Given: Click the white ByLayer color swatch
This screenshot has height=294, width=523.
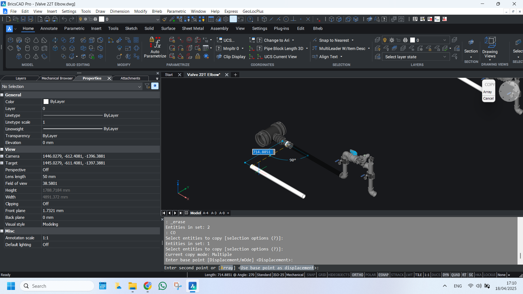Looking at the screenshot, I should pos(46,102).
